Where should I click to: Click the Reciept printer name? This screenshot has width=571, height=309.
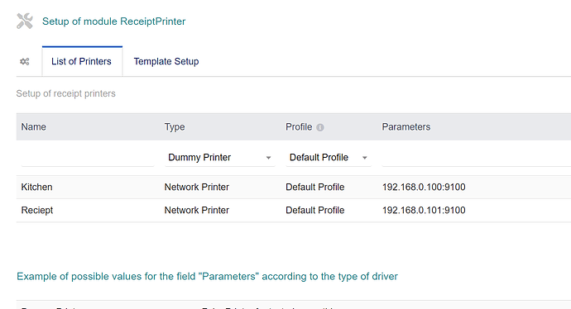(37, 210)
